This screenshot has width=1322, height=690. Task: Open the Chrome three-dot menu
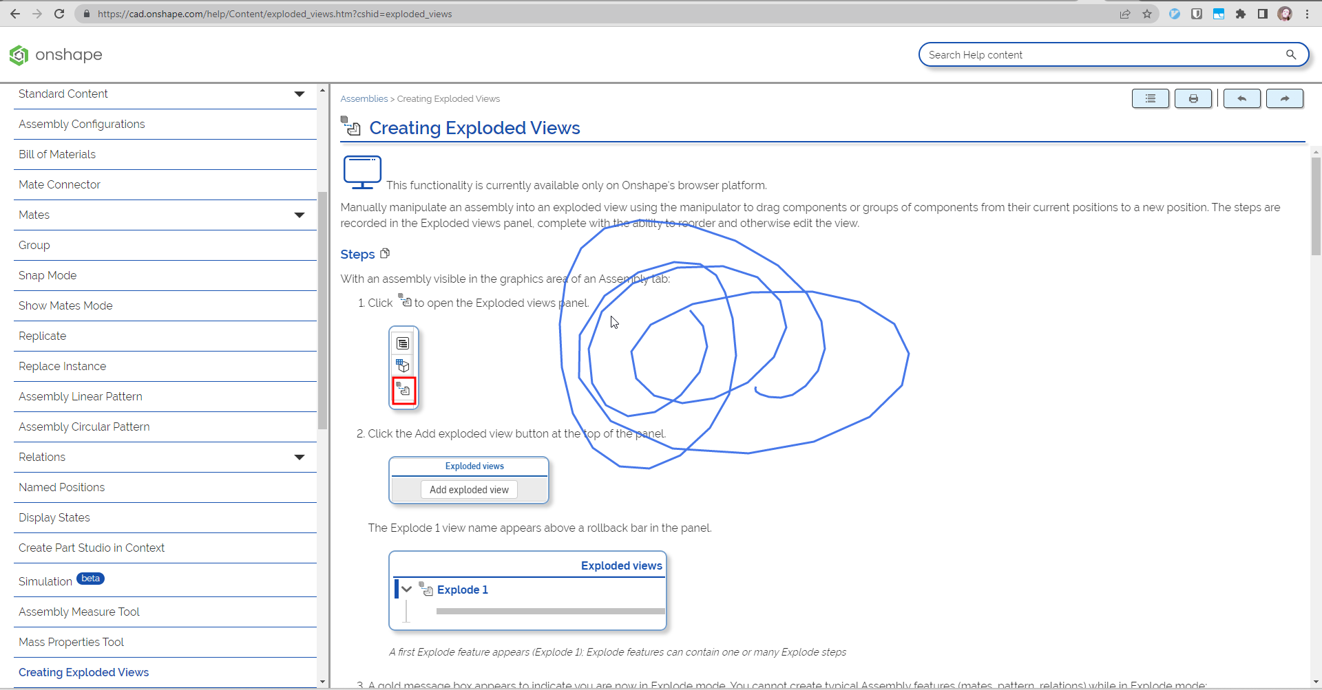(x=1308, y=14)
